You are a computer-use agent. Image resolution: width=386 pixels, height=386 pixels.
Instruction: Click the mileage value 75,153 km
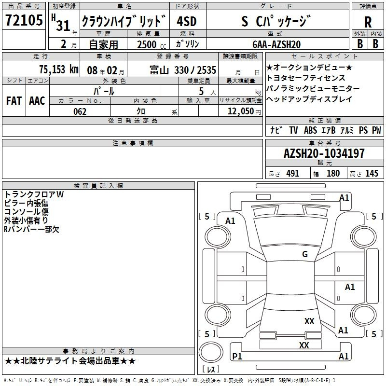point(59,69)
